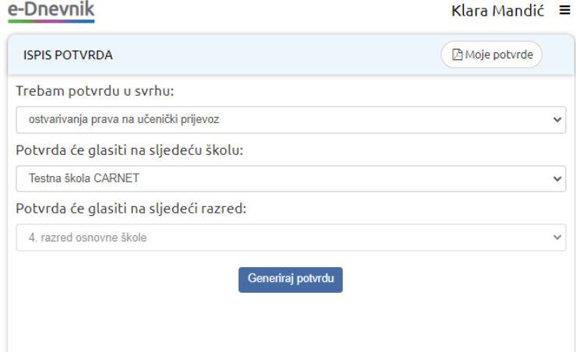Click the 'Trebam potvrdu u svrhu:' label
This screenshot has height=352, width=576.
[x=95, y=90]
